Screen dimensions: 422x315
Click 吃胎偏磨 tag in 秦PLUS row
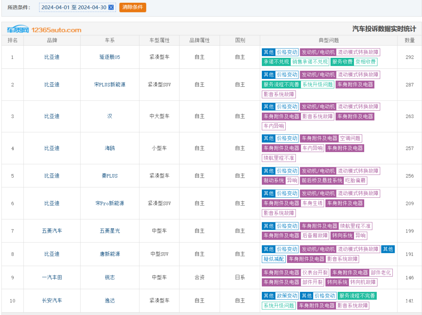(356, 181)
